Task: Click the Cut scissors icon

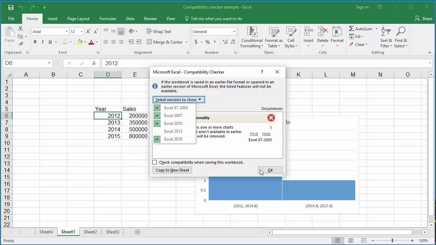Action: click(20, 29)
